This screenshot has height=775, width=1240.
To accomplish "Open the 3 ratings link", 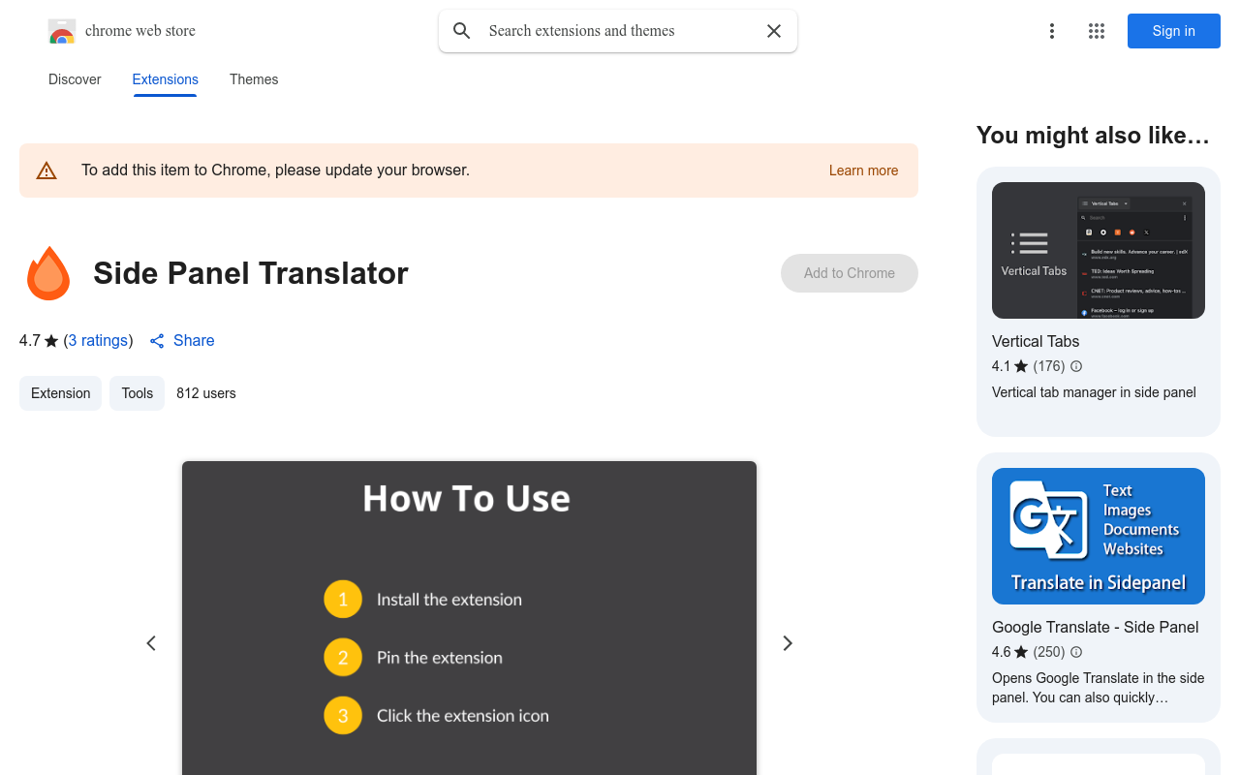I will (99, 341).
